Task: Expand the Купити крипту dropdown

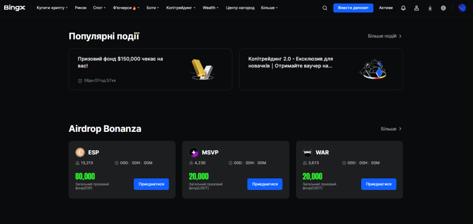Action: [x=52, y=8]
